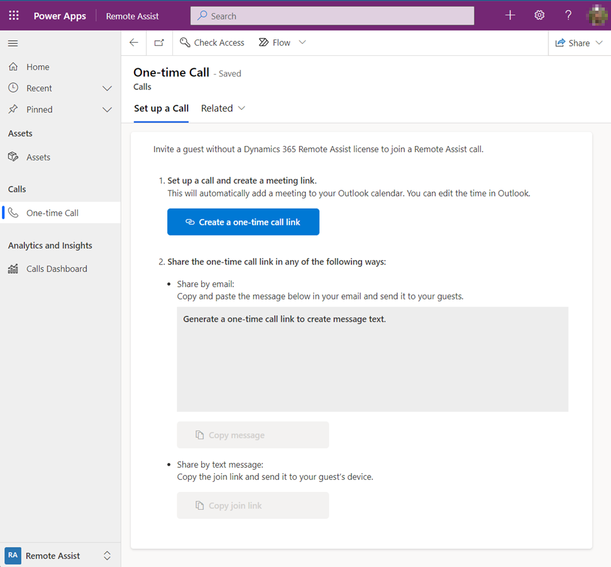Click the One-time Call phone icon
The image size is (611, 567).
pos(13,212)
